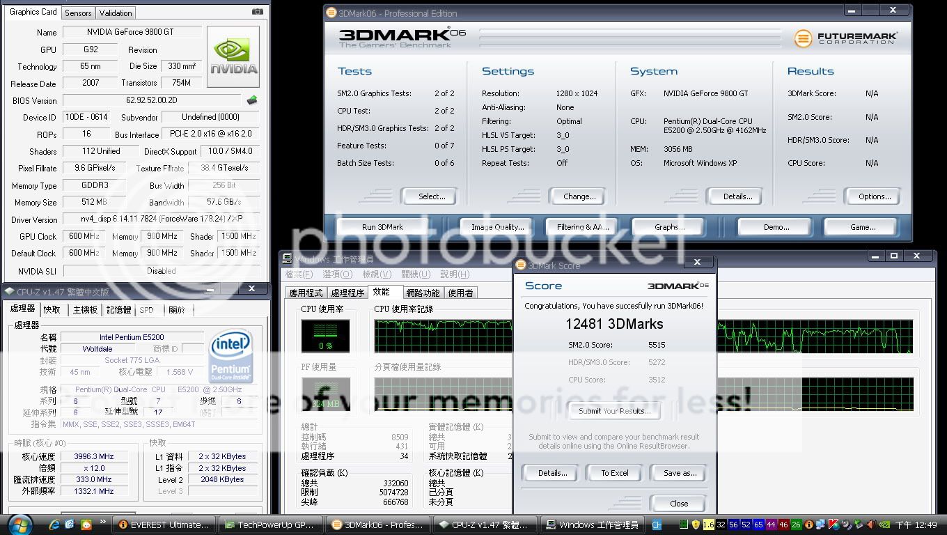Open the 關於 tab in CPU-Z

(x=177, y=309)
